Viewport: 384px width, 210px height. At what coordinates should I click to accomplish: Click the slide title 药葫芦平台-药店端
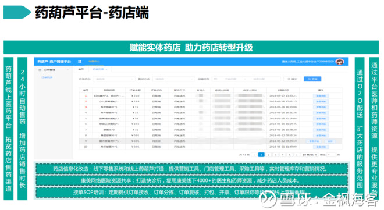click(92, 12)
